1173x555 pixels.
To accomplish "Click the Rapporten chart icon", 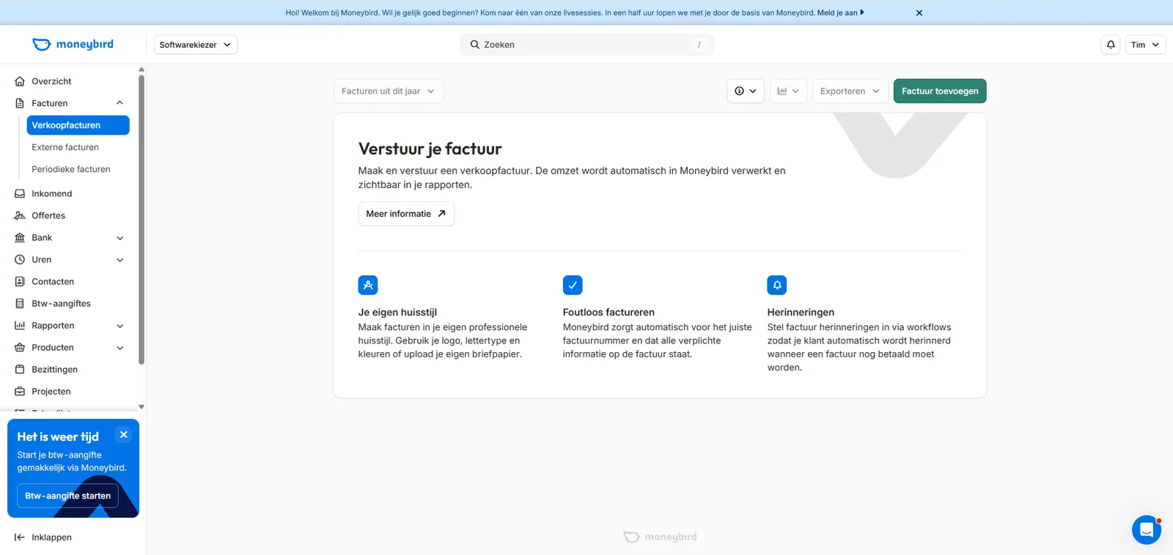I will (20, 325).
